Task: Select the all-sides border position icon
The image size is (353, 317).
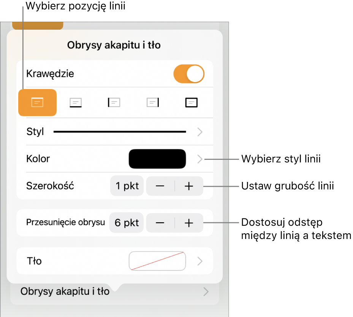Action: [192, 103]
